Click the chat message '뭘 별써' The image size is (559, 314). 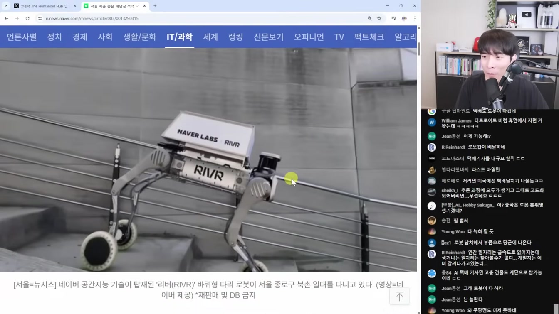click(460, 221)
